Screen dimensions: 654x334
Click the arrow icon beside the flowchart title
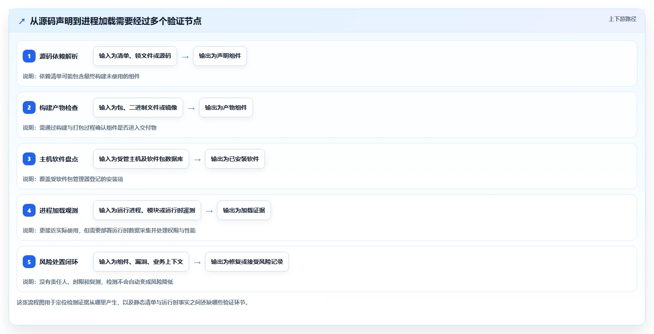(22, 21)
